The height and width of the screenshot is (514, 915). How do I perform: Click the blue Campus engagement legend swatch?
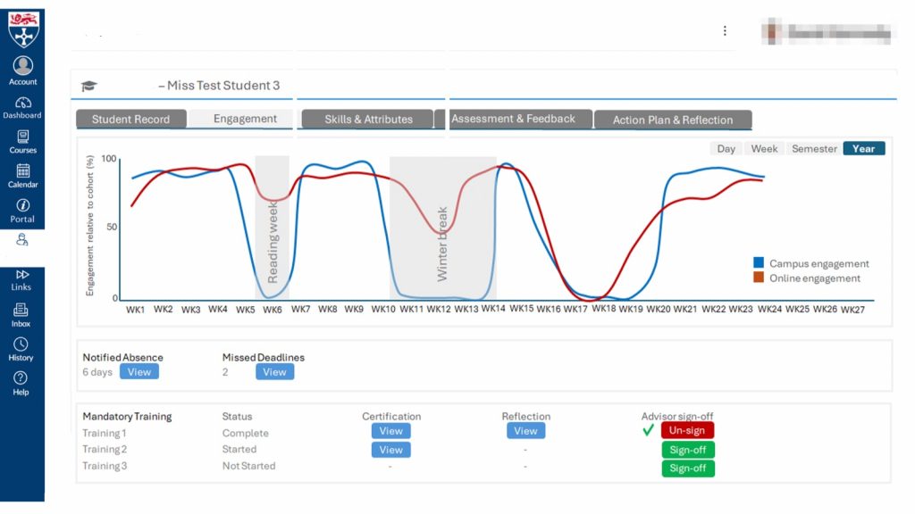tap(759, 263)
